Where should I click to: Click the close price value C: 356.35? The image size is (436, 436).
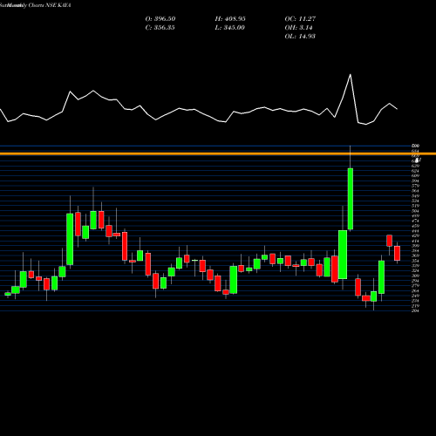click(160, 28)
